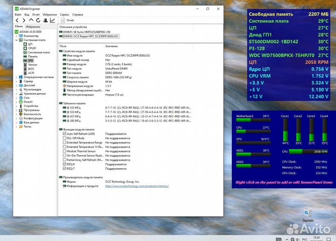Screen dimensions: 336x241
Task: Open the Отчёт menu in menu bar
Action: [36, 14]
